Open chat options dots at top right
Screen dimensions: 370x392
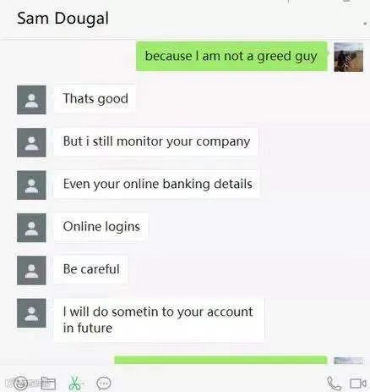tap(365, 24)
